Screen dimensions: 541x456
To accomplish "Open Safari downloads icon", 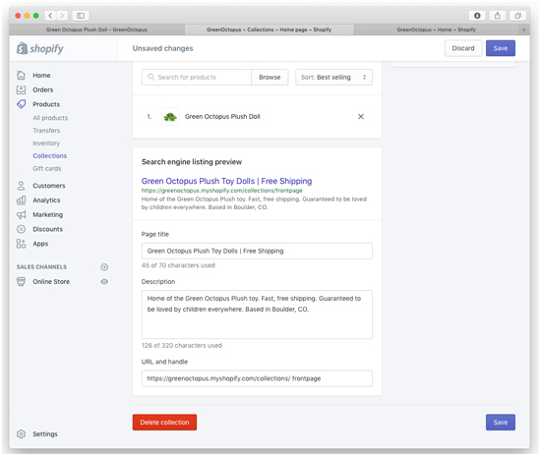I will tap(477, 16).
